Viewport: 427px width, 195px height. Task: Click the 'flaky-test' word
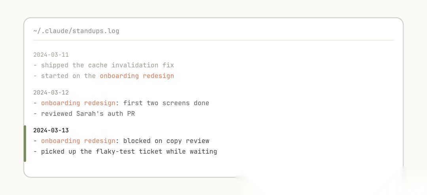tap(115, 151)
